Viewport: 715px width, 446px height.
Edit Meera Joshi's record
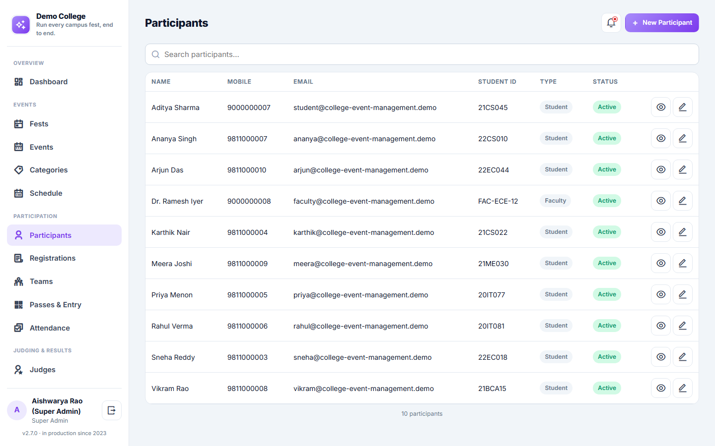[x=683, y=263]
